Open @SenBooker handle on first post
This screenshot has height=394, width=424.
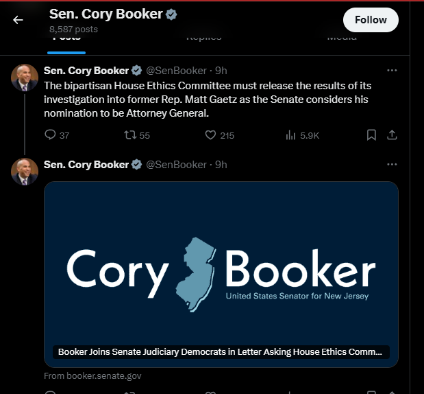tap(176, 70)
